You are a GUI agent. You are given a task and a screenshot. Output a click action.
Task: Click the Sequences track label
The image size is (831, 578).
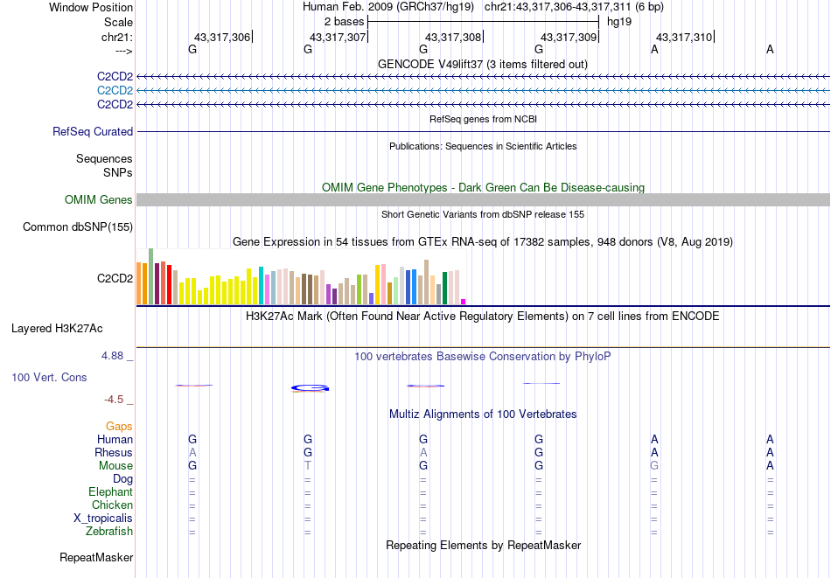(x=104, y=159)
